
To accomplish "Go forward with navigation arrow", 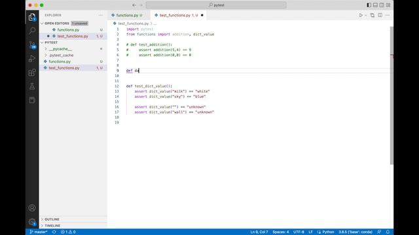I will tap(141, 5).
